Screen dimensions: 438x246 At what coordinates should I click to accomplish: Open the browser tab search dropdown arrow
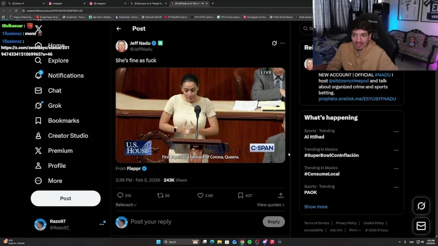tap(3, 3)
